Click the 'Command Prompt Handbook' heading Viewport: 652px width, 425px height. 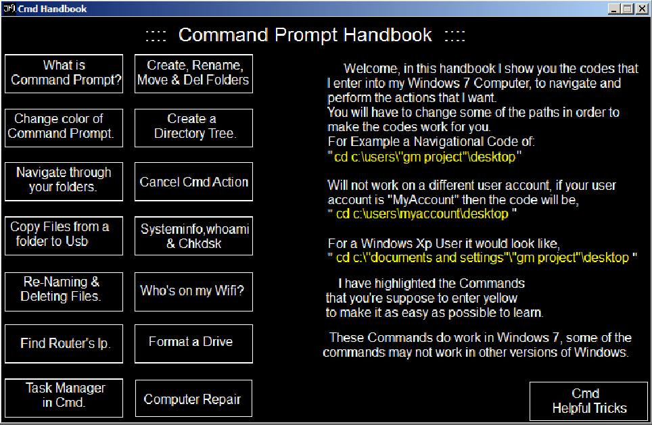[x=305, y=35]
